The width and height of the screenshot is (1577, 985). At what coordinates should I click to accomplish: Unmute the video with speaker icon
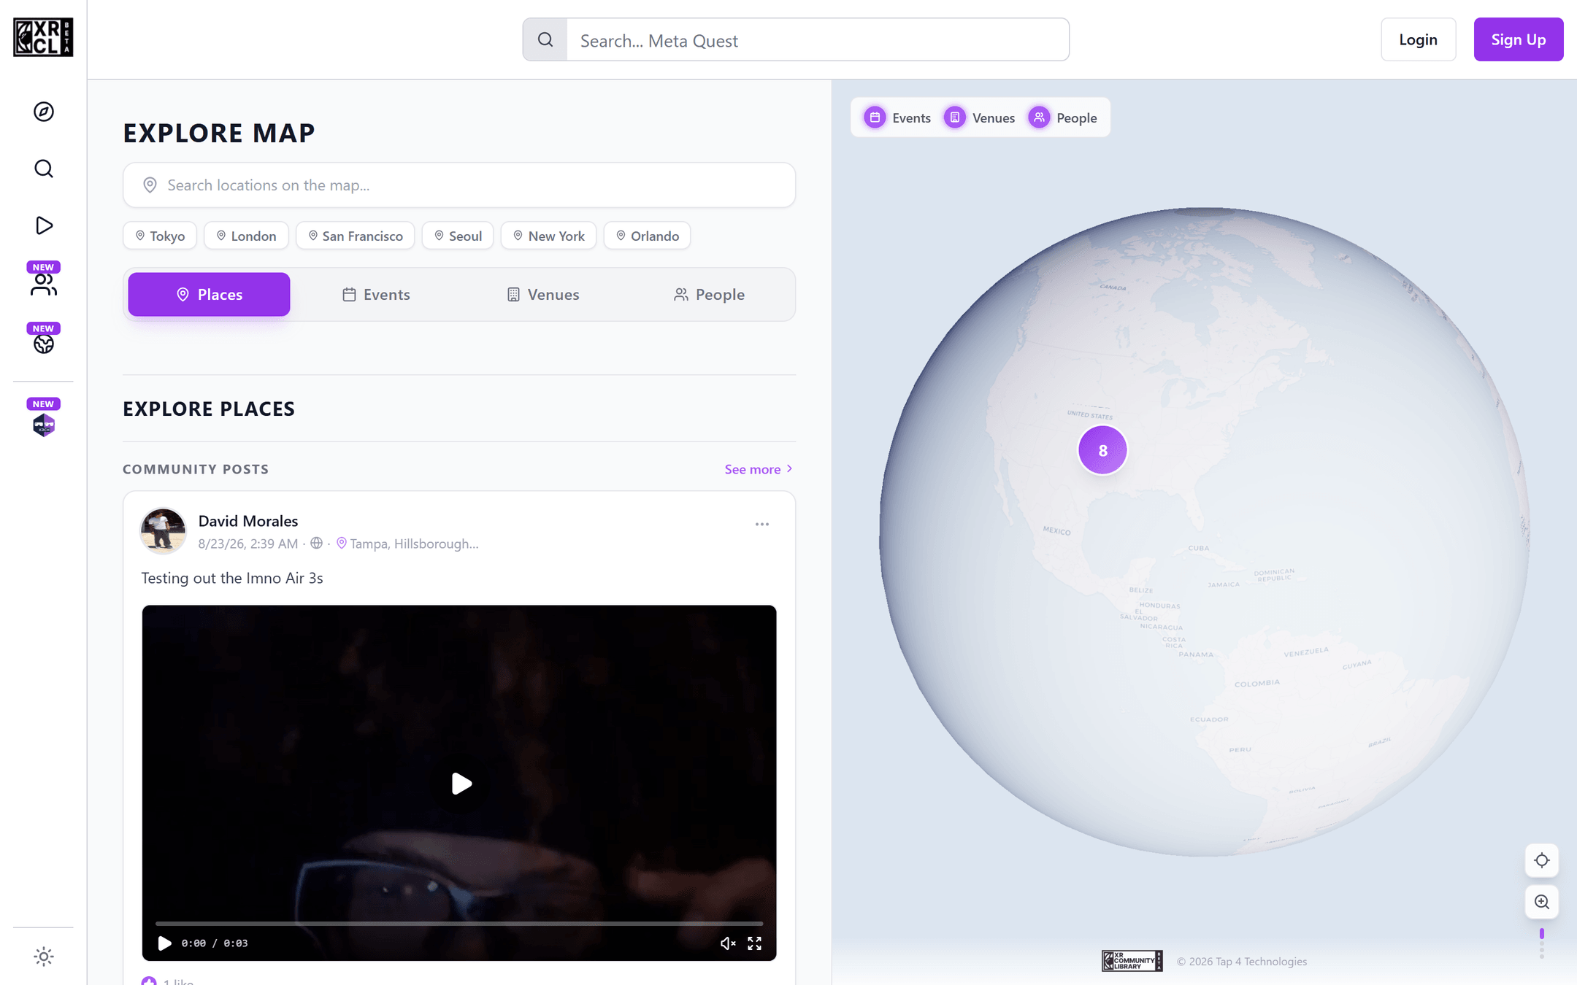point(728,943)
